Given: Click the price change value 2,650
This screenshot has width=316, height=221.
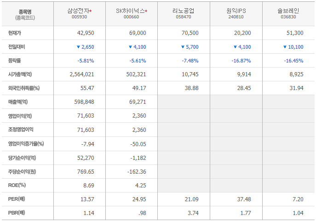Looking at the screenshot, I should click(88, 47).
